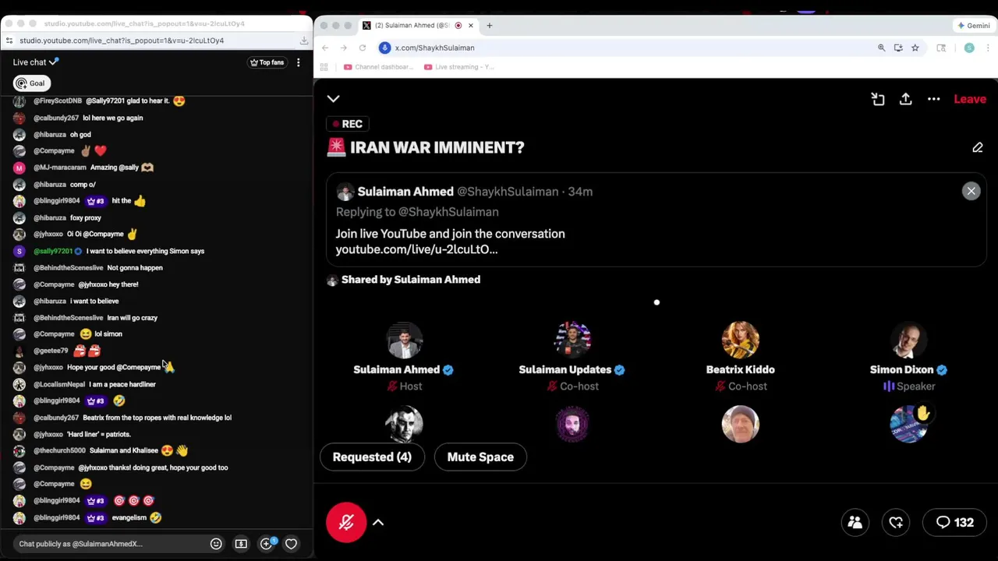The image size is (998, 561).
Task: Open the youtube.com/live link in shared post
Action: point(416,249)
